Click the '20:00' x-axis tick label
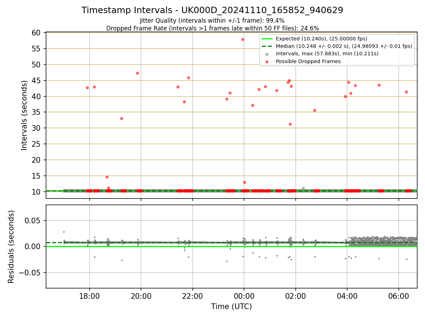Screen dimensions: 425x319 [x=141, y=296]
